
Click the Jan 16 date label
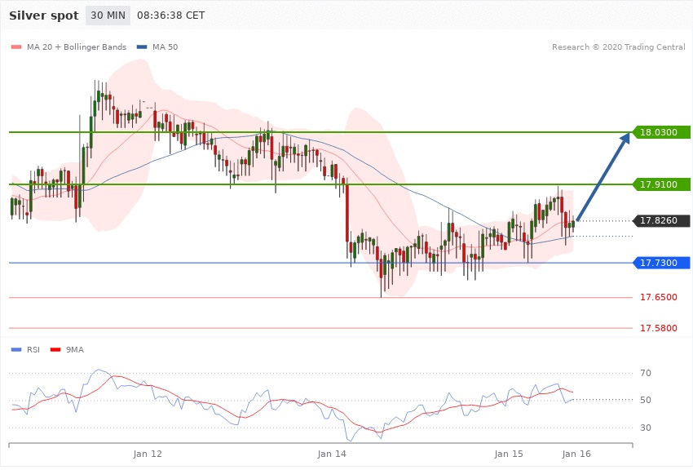[x=576, y=453]
